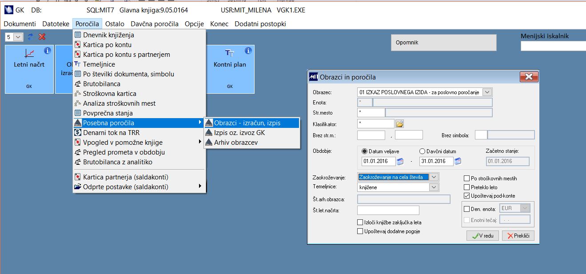The image size is (586, 274).
Task: Open folder icon next to Klasifikator field
Action: (399, 124)
